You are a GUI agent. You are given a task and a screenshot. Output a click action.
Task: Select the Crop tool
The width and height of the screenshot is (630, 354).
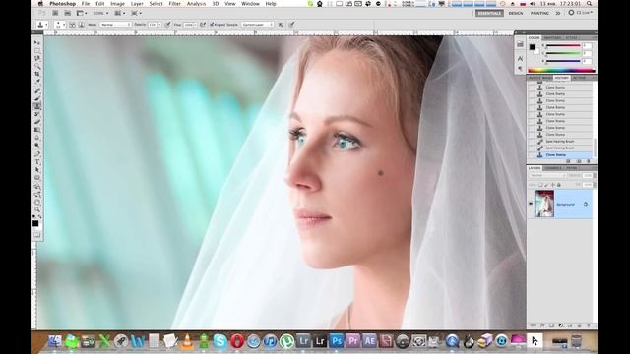pyautogui.click(x=37, y=75)
